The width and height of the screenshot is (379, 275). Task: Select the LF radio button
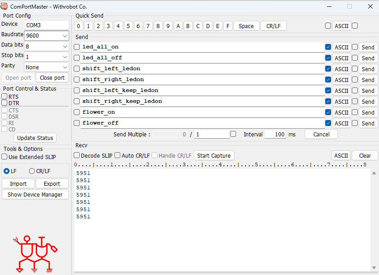[6, 171]
